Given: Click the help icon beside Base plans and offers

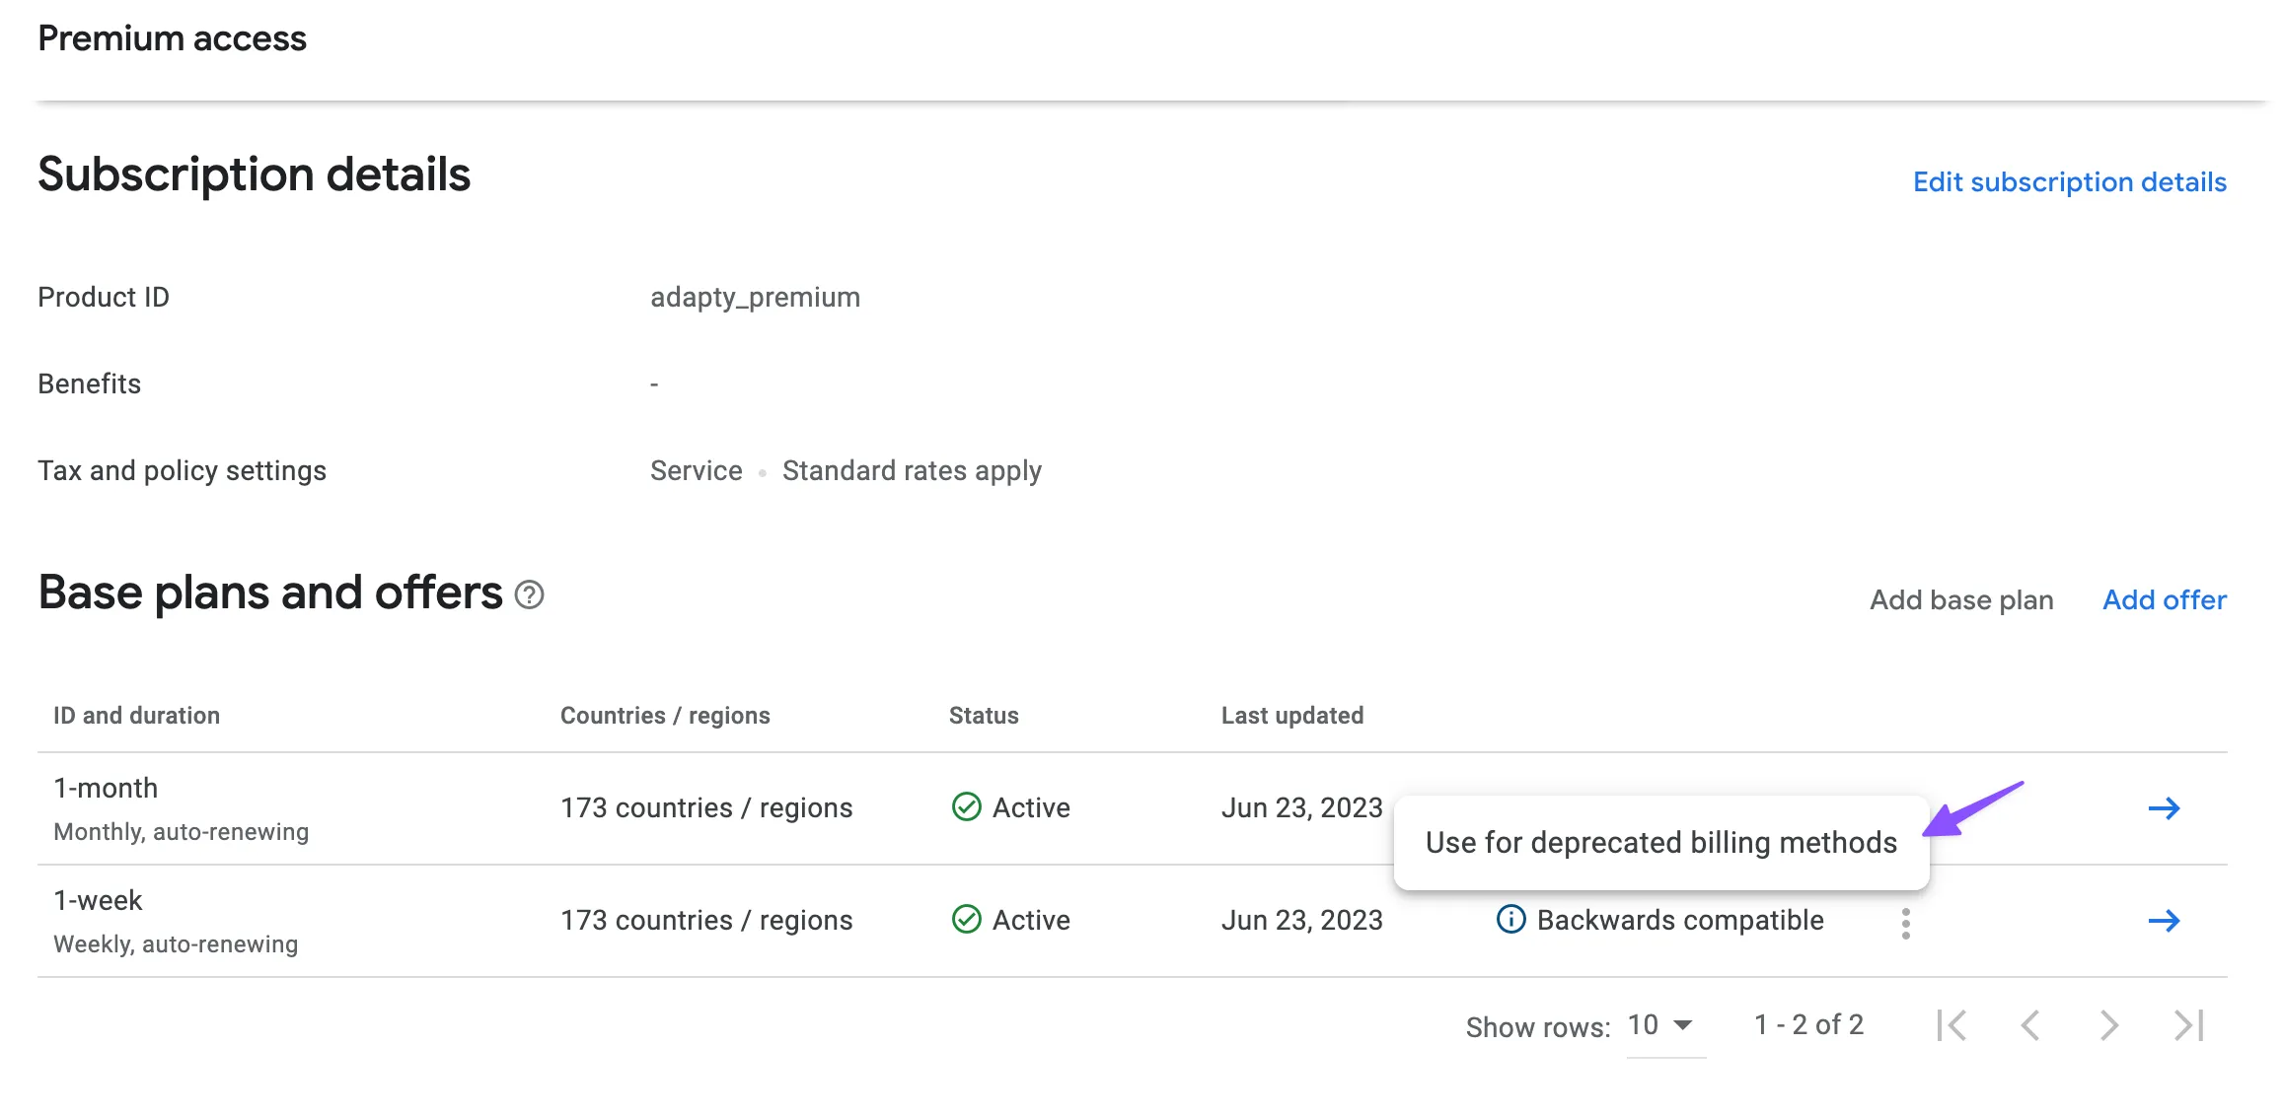Looking at the screenshot, I should click(530, 594).
